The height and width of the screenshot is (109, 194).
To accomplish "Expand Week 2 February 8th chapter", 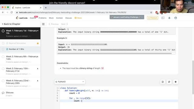I will [38, 57].
